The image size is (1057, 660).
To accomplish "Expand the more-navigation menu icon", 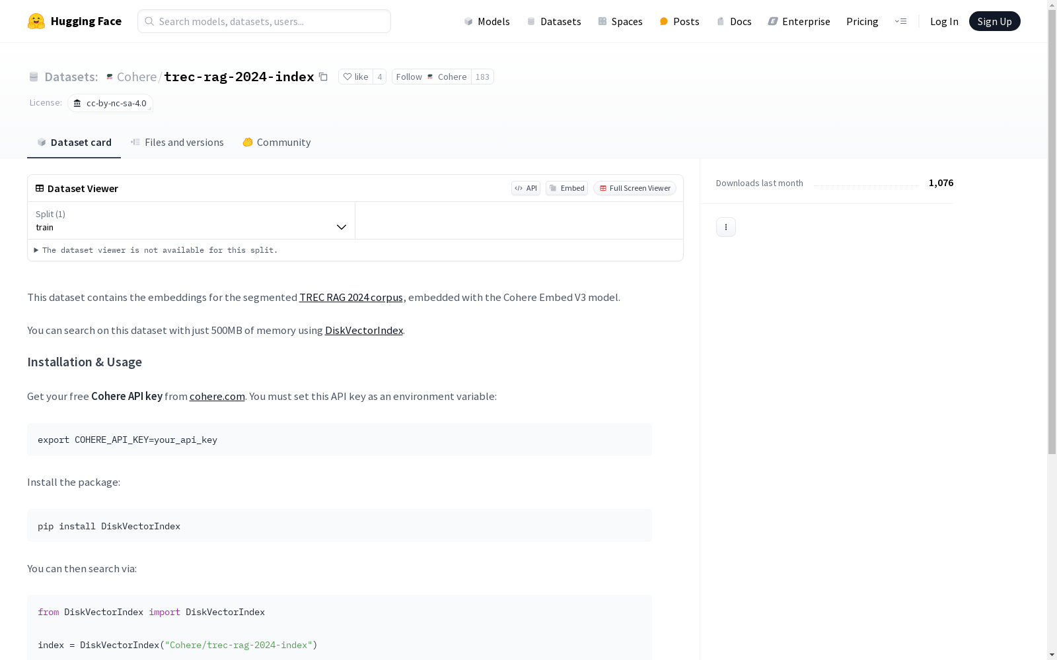I will [x=900, y=21].
